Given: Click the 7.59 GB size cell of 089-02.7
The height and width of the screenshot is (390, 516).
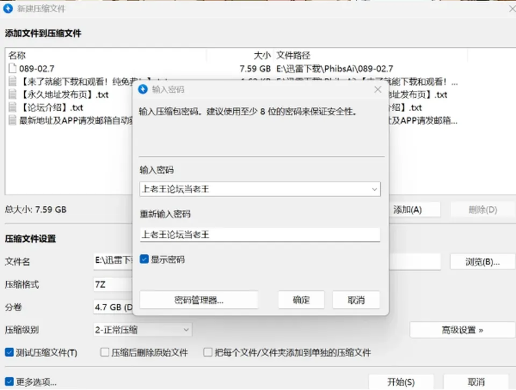Looking at the screenshot, I should [x=255, y=69].
